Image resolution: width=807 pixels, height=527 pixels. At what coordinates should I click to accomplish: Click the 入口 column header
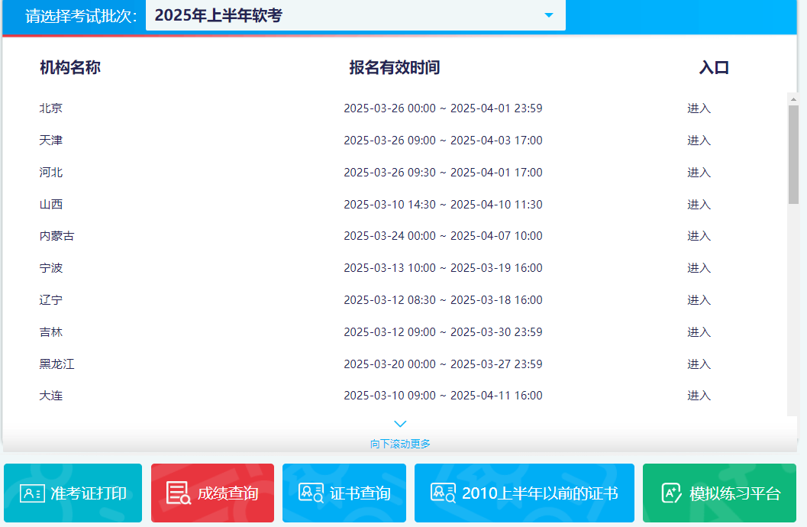[x=714, y=67]
